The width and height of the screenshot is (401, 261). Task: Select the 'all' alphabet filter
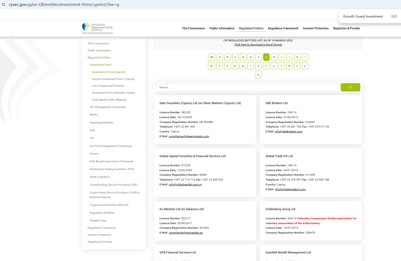pos(211,57)
